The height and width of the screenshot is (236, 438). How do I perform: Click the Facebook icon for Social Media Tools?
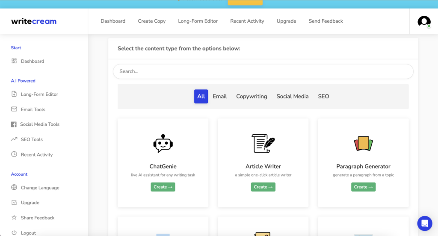pos(14,124)
